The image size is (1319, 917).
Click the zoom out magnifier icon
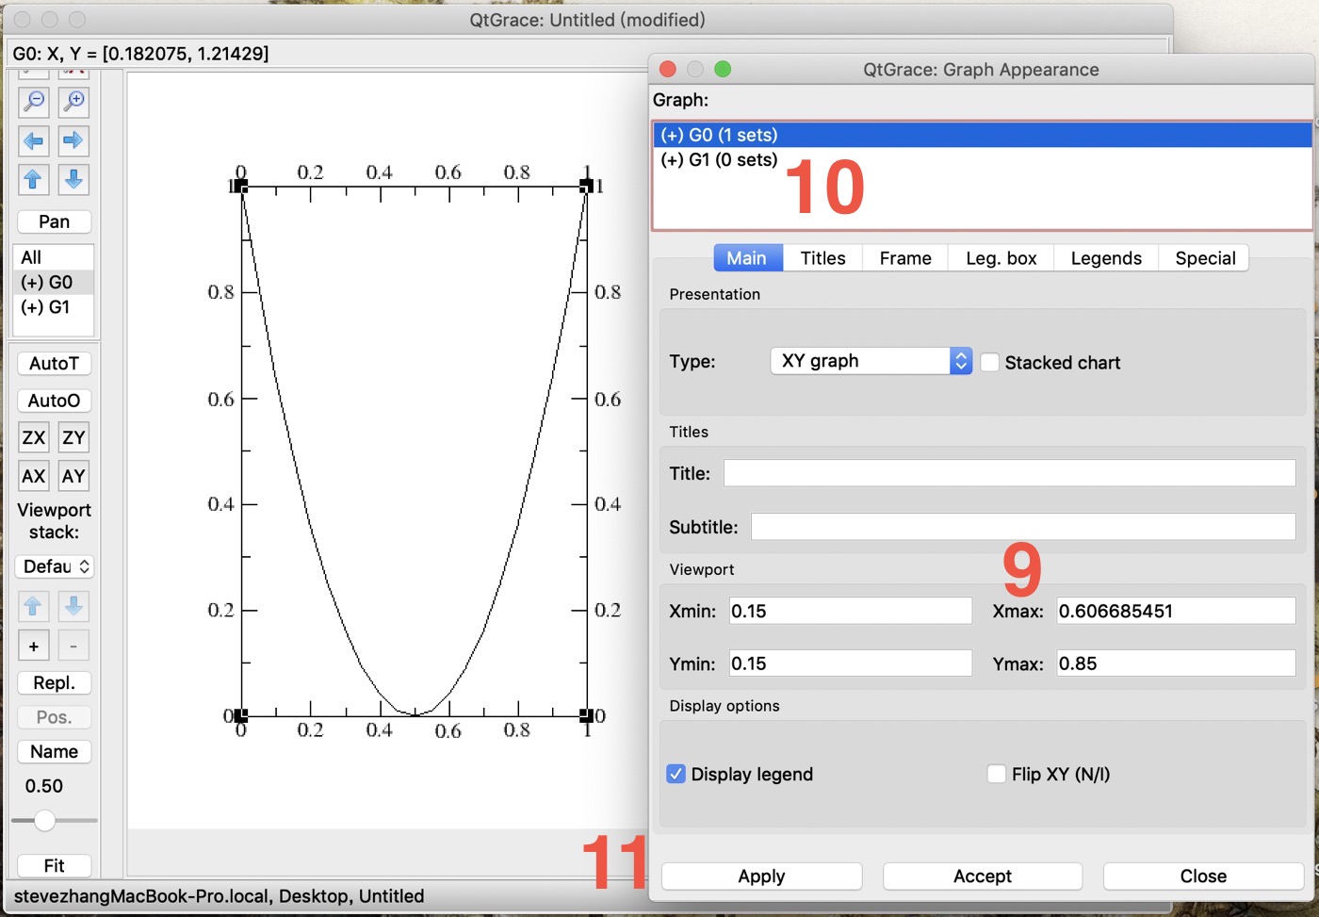pos(34,101)
